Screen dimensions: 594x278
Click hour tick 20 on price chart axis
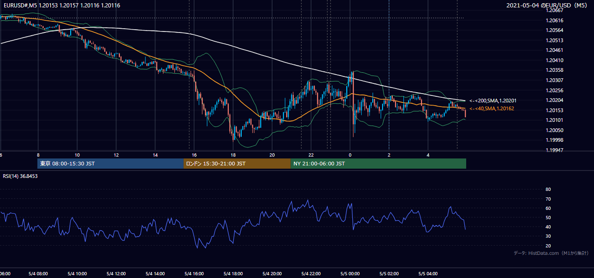[x=272, y=155]
